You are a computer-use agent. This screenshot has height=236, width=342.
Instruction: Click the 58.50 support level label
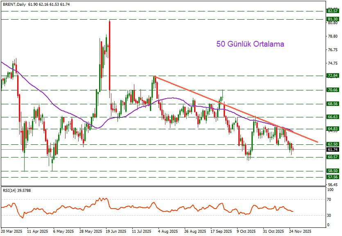click(x=333, y=171)
